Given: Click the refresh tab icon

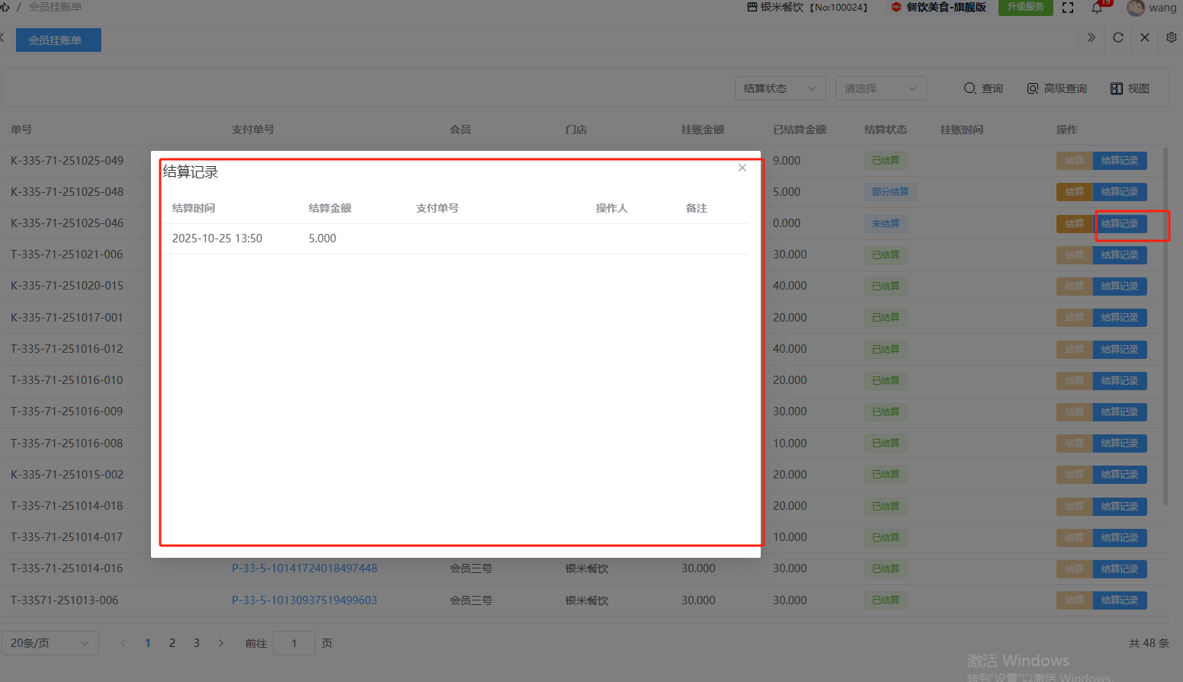Looking at the screenshot, I should click(1117, 37).
